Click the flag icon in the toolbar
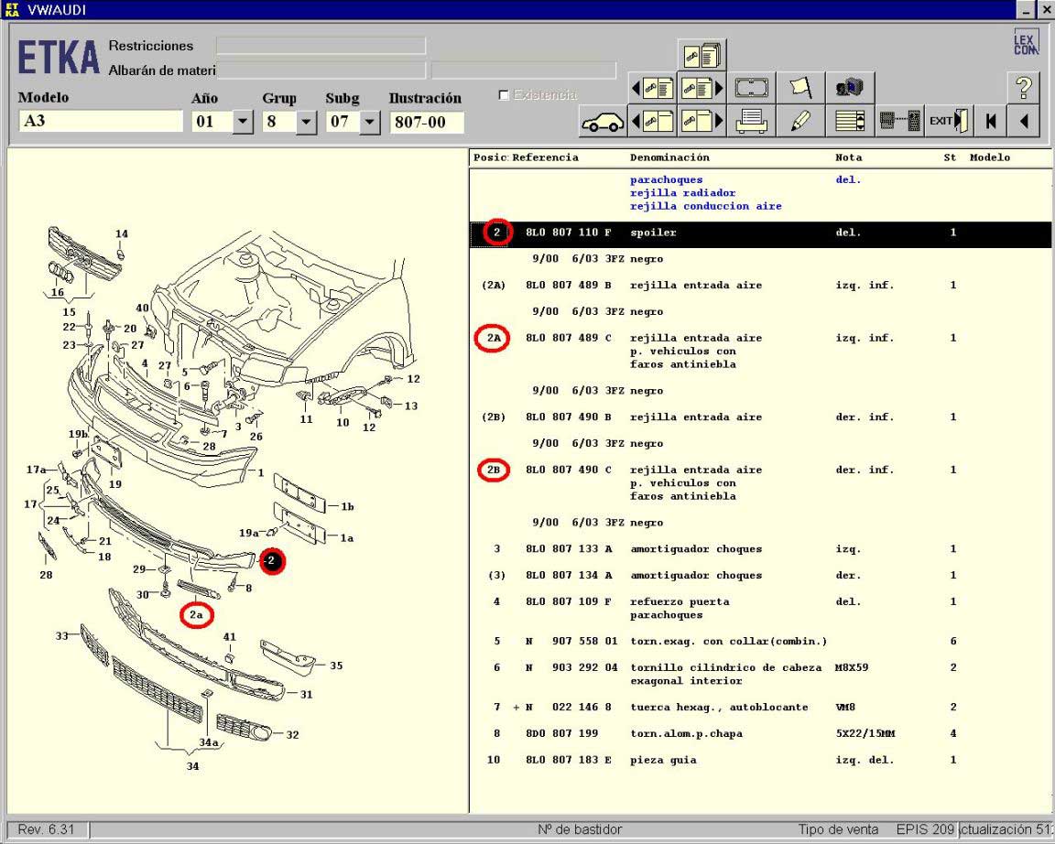Viewport: 1055px width, 844px height. click(800, 88)
